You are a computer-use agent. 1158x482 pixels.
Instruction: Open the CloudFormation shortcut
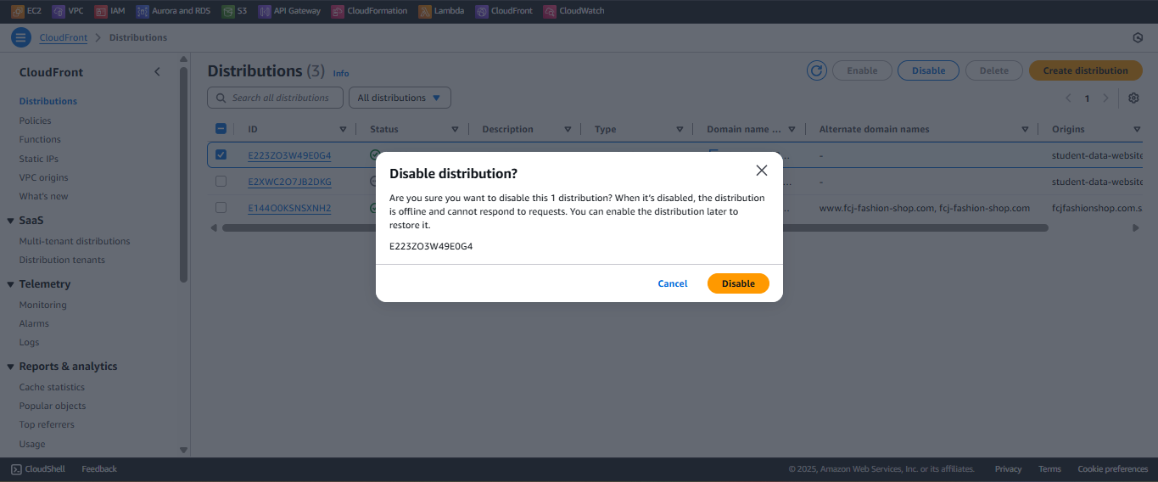(x=370, y=11)
